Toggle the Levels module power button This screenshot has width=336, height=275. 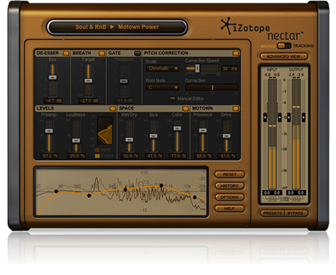click(112, 108)
